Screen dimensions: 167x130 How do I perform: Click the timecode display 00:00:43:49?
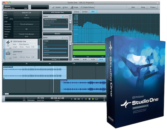(57, 98)
